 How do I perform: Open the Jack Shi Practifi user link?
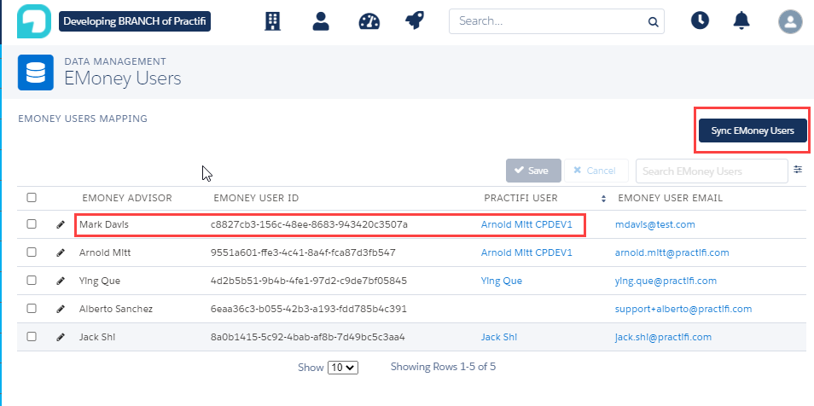pos(499,337)
